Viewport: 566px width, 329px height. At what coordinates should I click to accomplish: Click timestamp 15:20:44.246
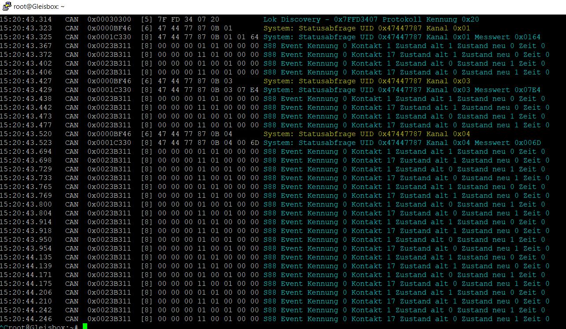26,319
